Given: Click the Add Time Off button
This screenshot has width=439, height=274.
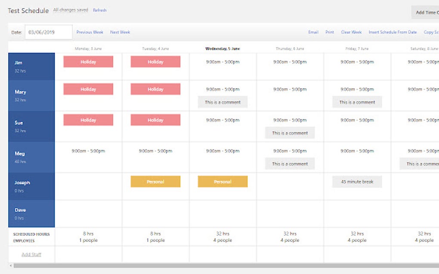Looking at the screenshot, I should [x=426, y=12].
